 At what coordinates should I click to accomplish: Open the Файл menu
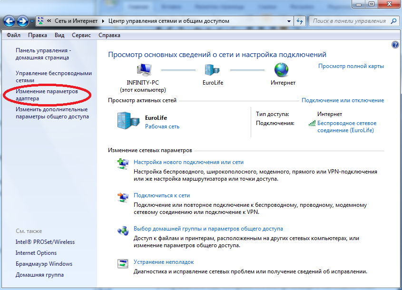tap(14, 35)
